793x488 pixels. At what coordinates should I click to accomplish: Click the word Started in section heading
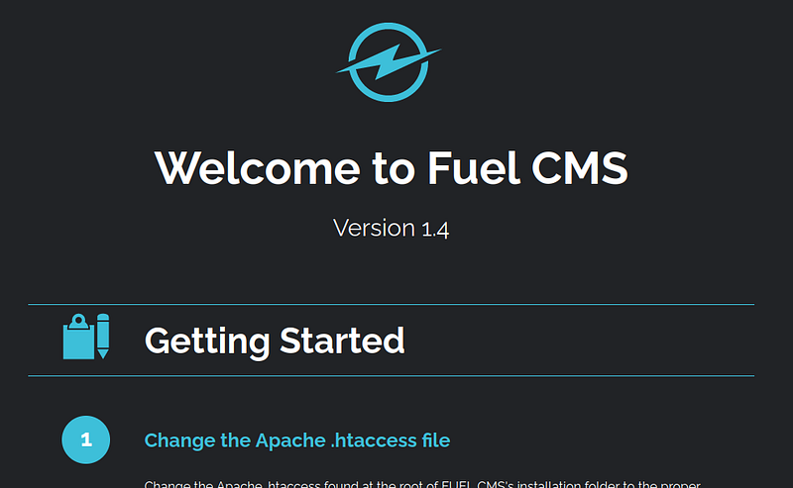click(x=342, y=341)
